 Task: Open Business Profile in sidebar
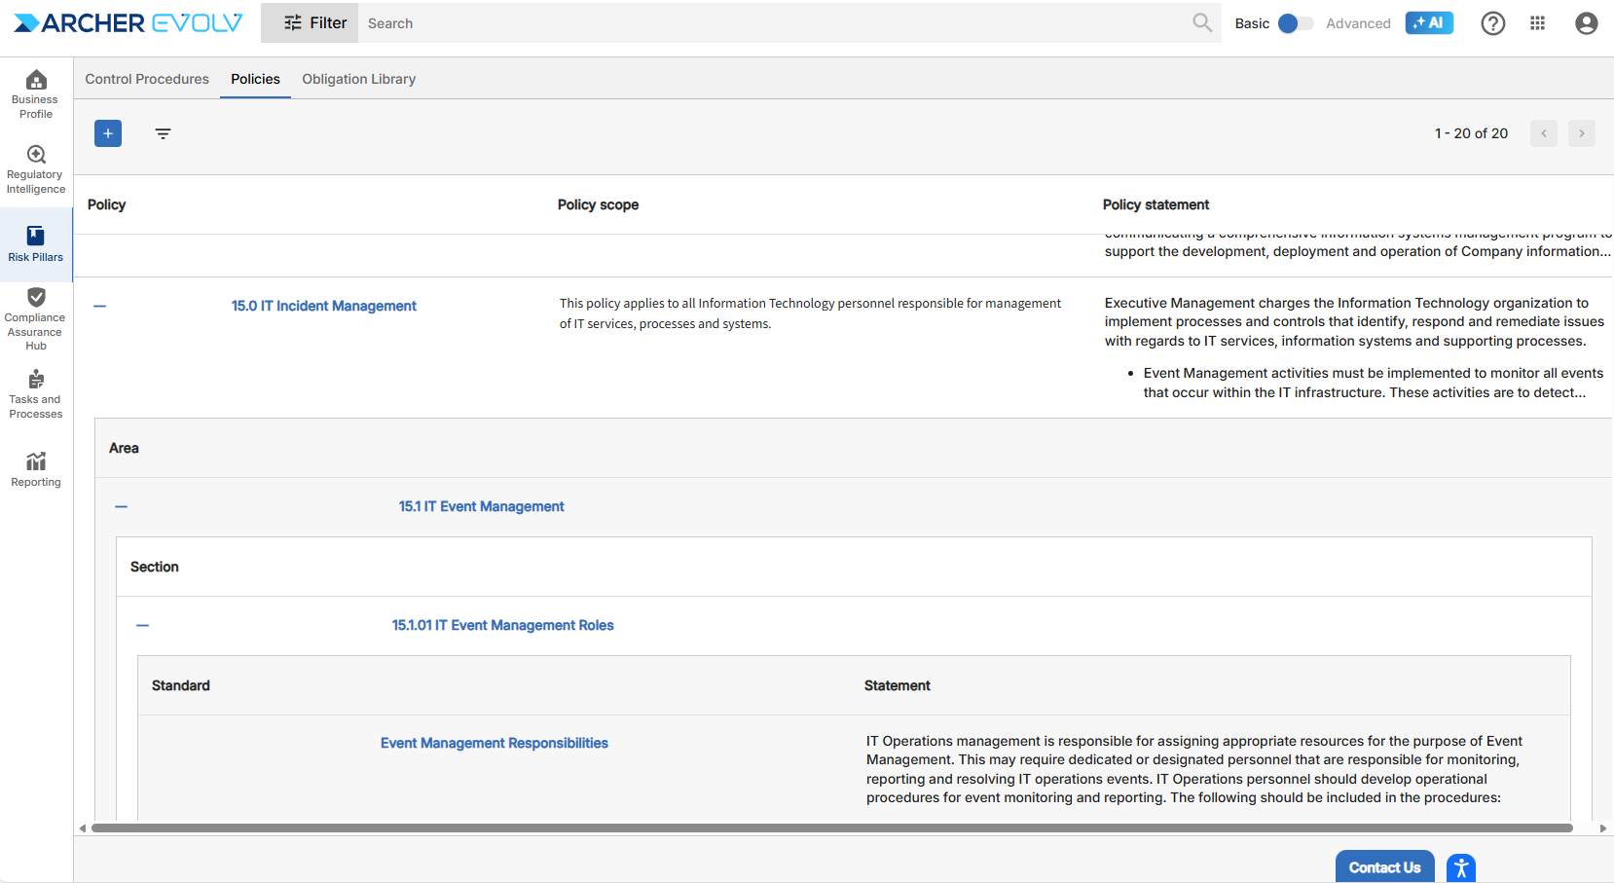(x=36, y=93)
